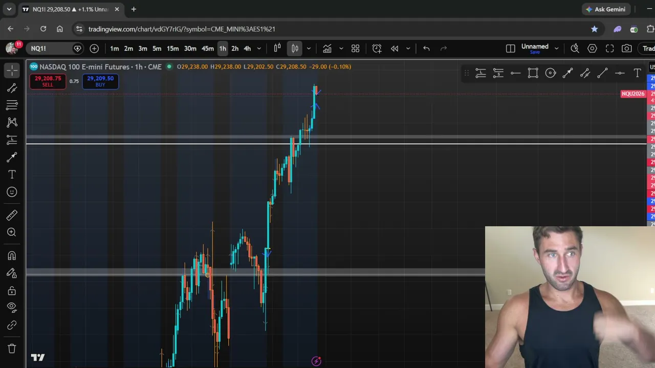Open the chart patterns tool

click(x=12, y=122)
